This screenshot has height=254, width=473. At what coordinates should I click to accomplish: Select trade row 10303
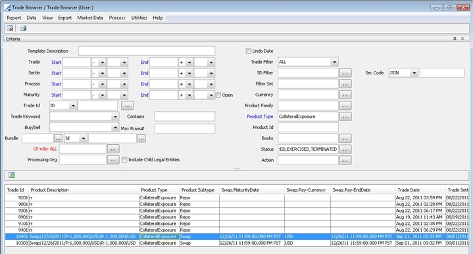tap(237, 243)
